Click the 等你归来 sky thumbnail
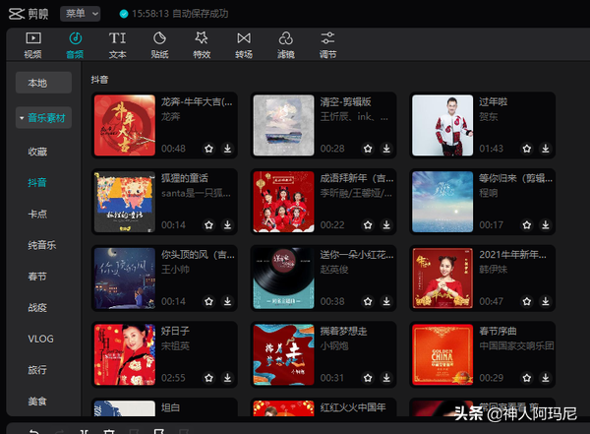This screenshot has height=434, width=590. click(x=442, y=202)
